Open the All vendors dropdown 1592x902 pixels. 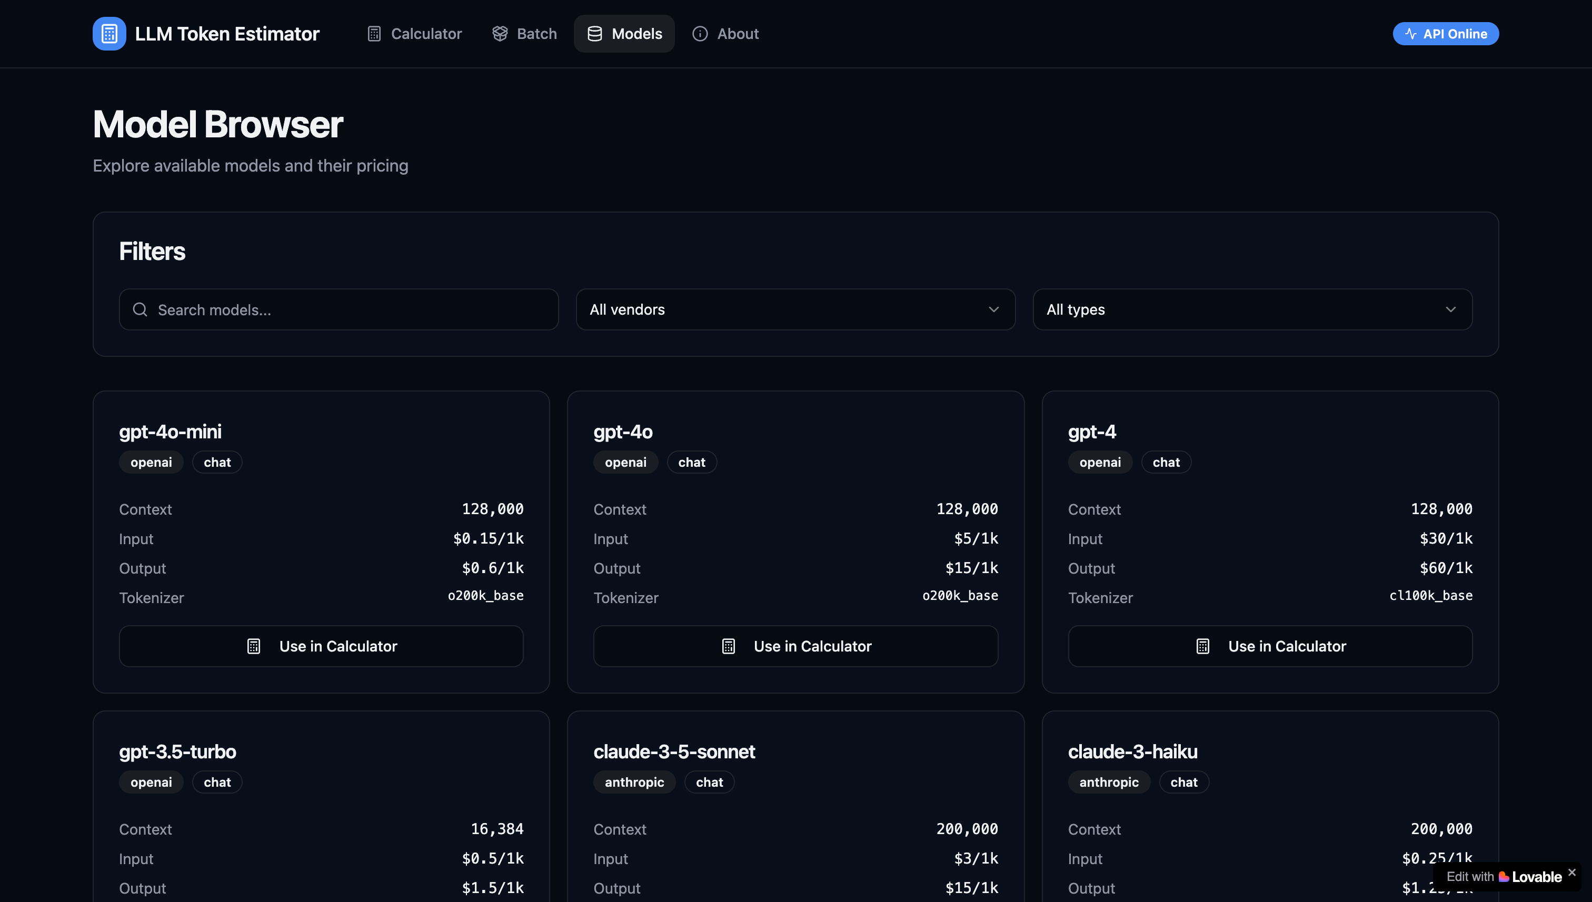795,309
